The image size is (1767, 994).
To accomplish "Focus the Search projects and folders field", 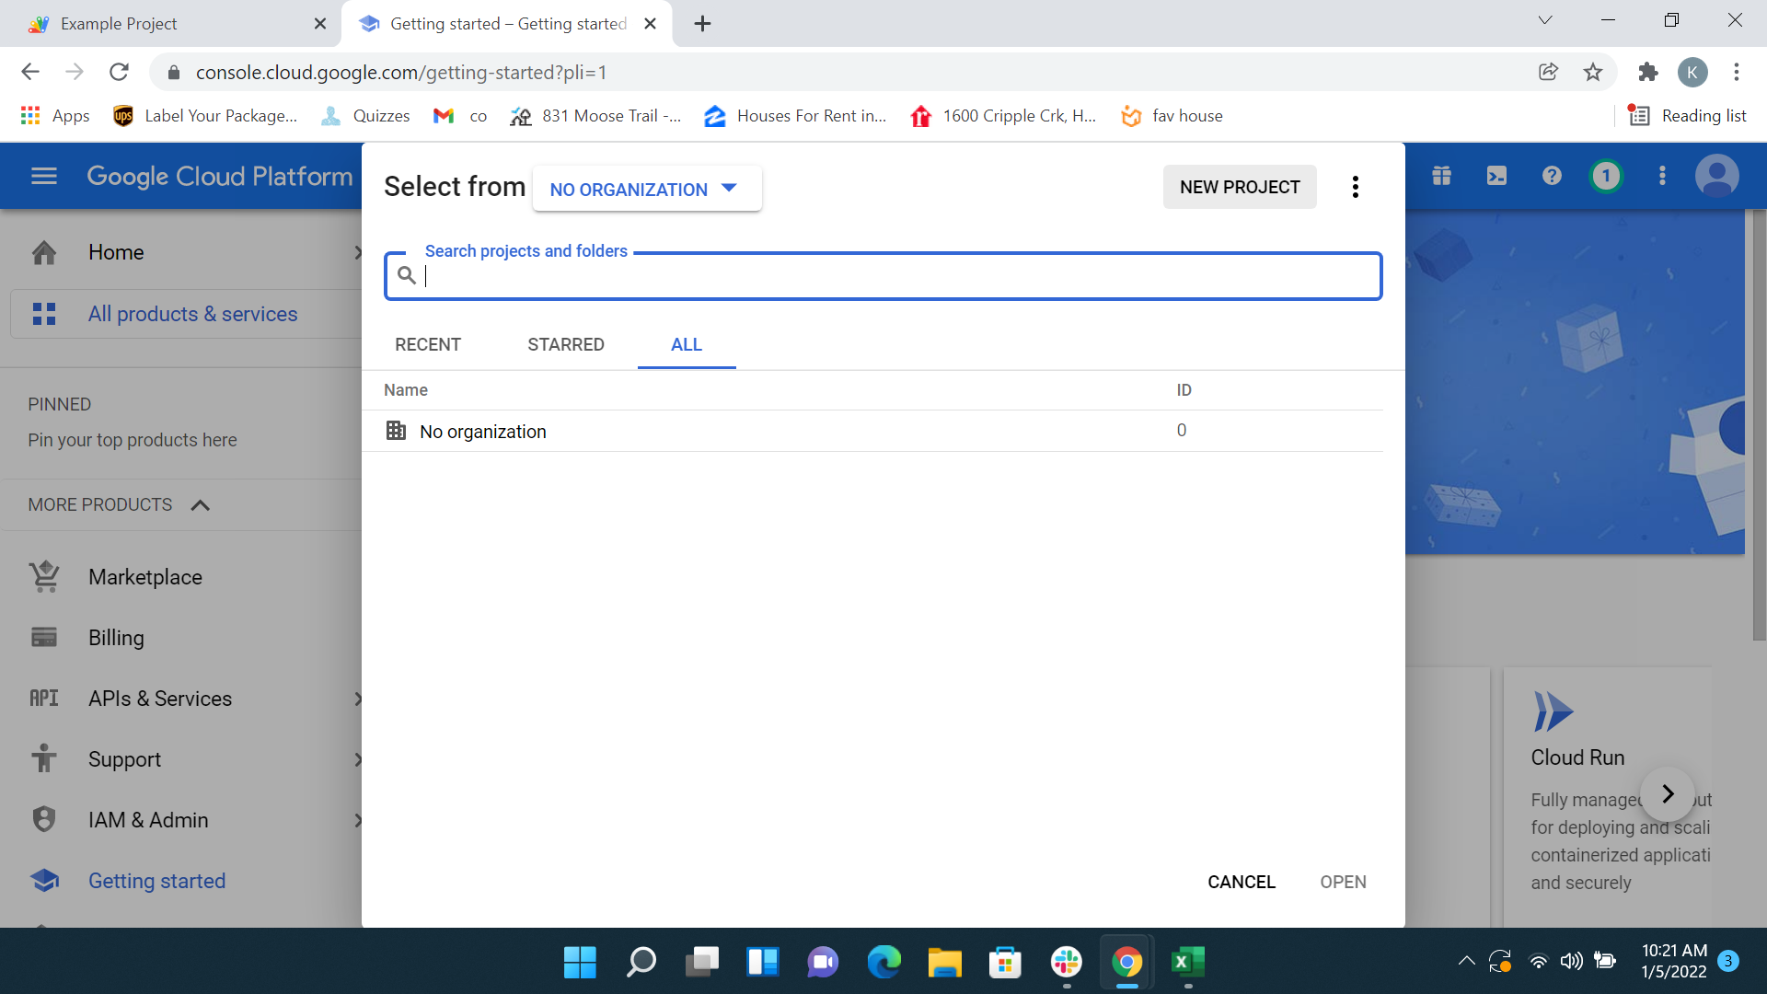I will pyautogui.click(x=883, y=275).
